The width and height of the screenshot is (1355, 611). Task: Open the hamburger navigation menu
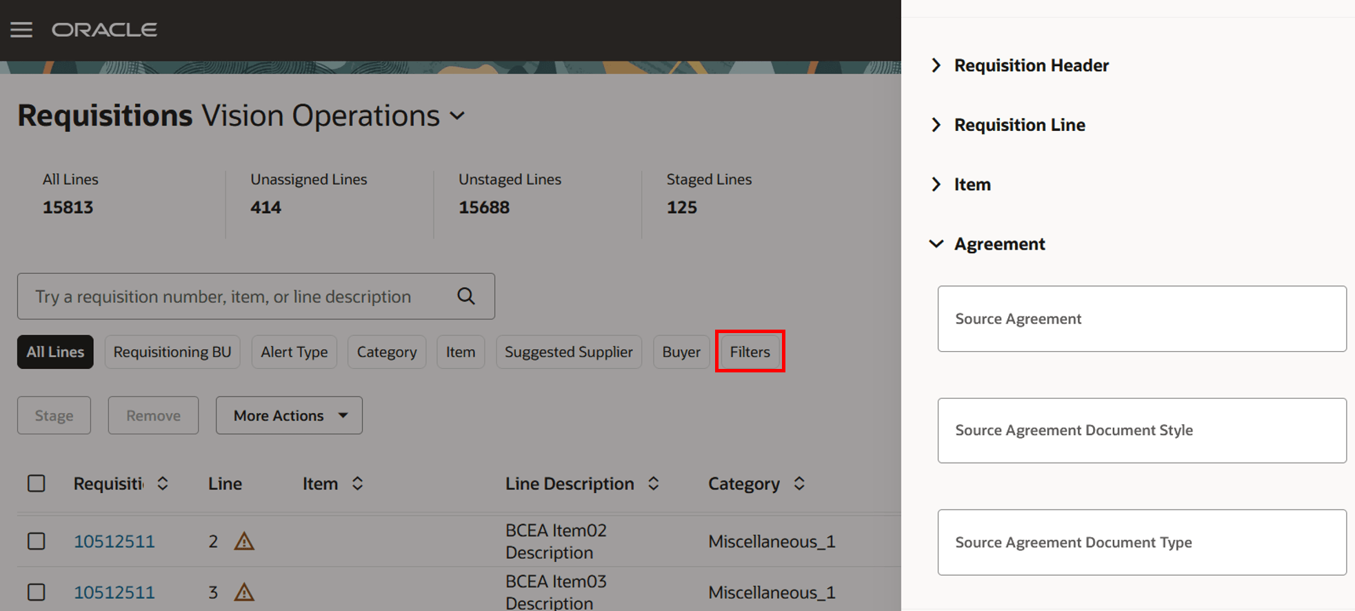[21, 30]
